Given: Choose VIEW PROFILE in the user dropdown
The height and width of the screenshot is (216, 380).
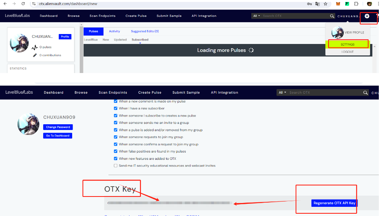Looking at the screenshot, I should 354,32.
